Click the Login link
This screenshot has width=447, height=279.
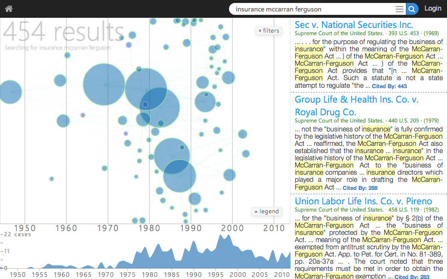(x=433, y=8)
